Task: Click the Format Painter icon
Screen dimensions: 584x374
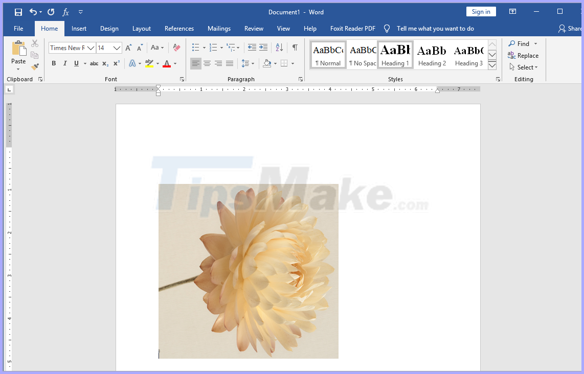Action: (x=35, y=66)
